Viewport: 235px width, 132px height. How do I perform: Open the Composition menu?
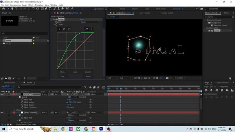(15, 5)
